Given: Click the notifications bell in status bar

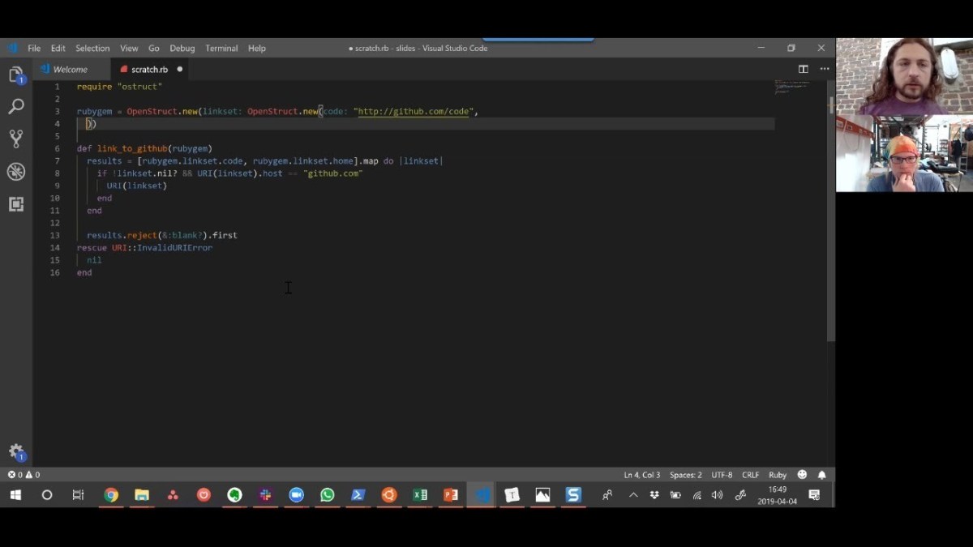Looking at the screenshot, I should 821,475.
